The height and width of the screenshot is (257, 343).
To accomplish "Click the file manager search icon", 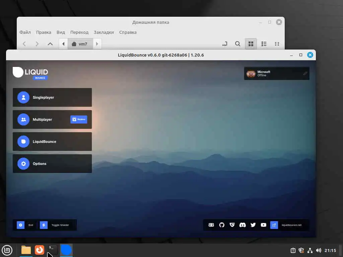I will coord(237,44).
